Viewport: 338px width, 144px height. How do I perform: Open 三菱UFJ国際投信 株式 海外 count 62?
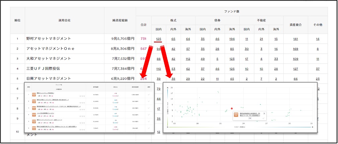[188, 69]
